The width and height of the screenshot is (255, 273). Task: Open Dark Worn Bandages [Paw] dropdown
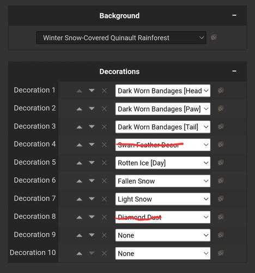(163, 109)
